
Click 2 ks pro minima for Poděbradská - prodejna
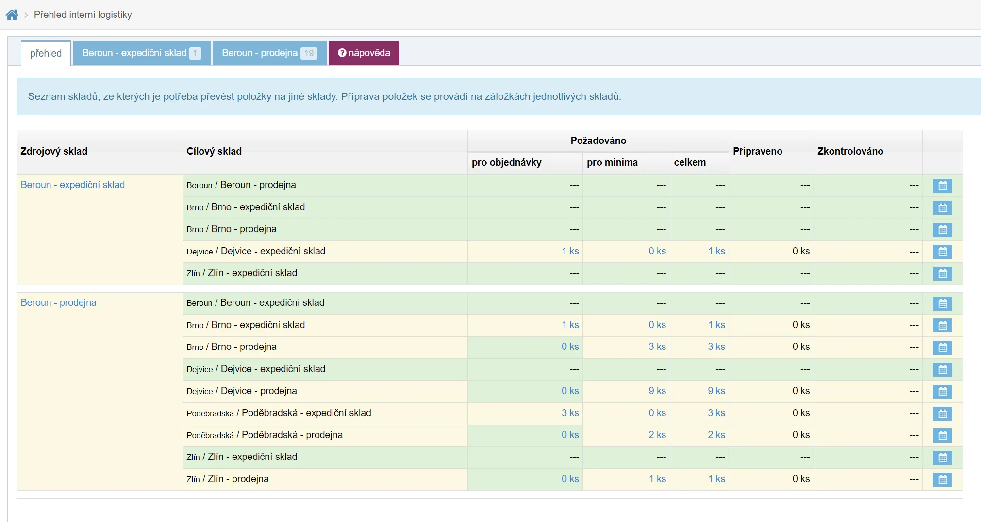[x=657, y=435]
